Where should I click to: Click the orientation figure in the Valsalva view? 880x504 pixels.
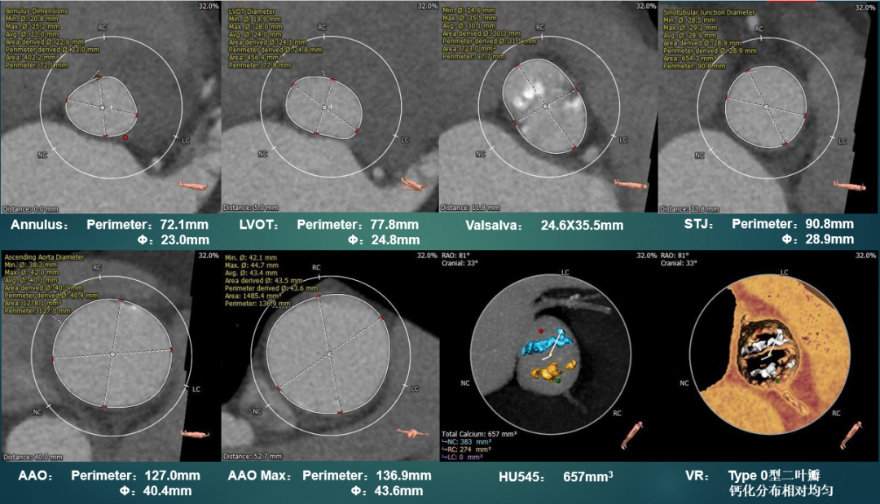631,185
